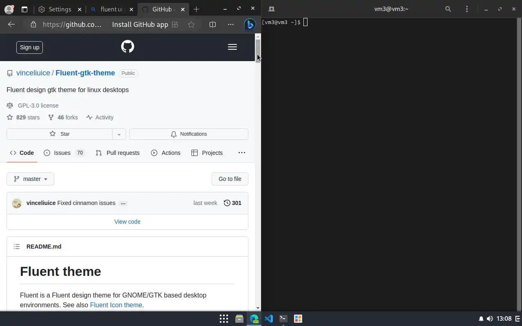Star the repository
522x326 pixels.
[x=60, y=134]
